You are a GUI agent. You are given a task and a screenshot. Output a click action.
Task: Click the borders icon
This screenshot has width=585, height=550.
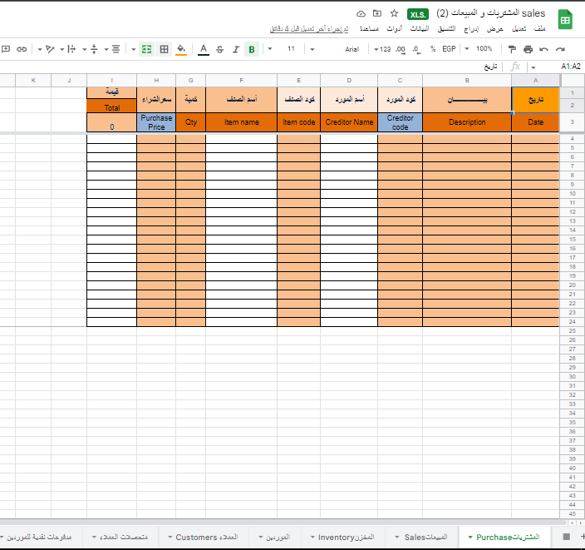click(x=164, y=49)
